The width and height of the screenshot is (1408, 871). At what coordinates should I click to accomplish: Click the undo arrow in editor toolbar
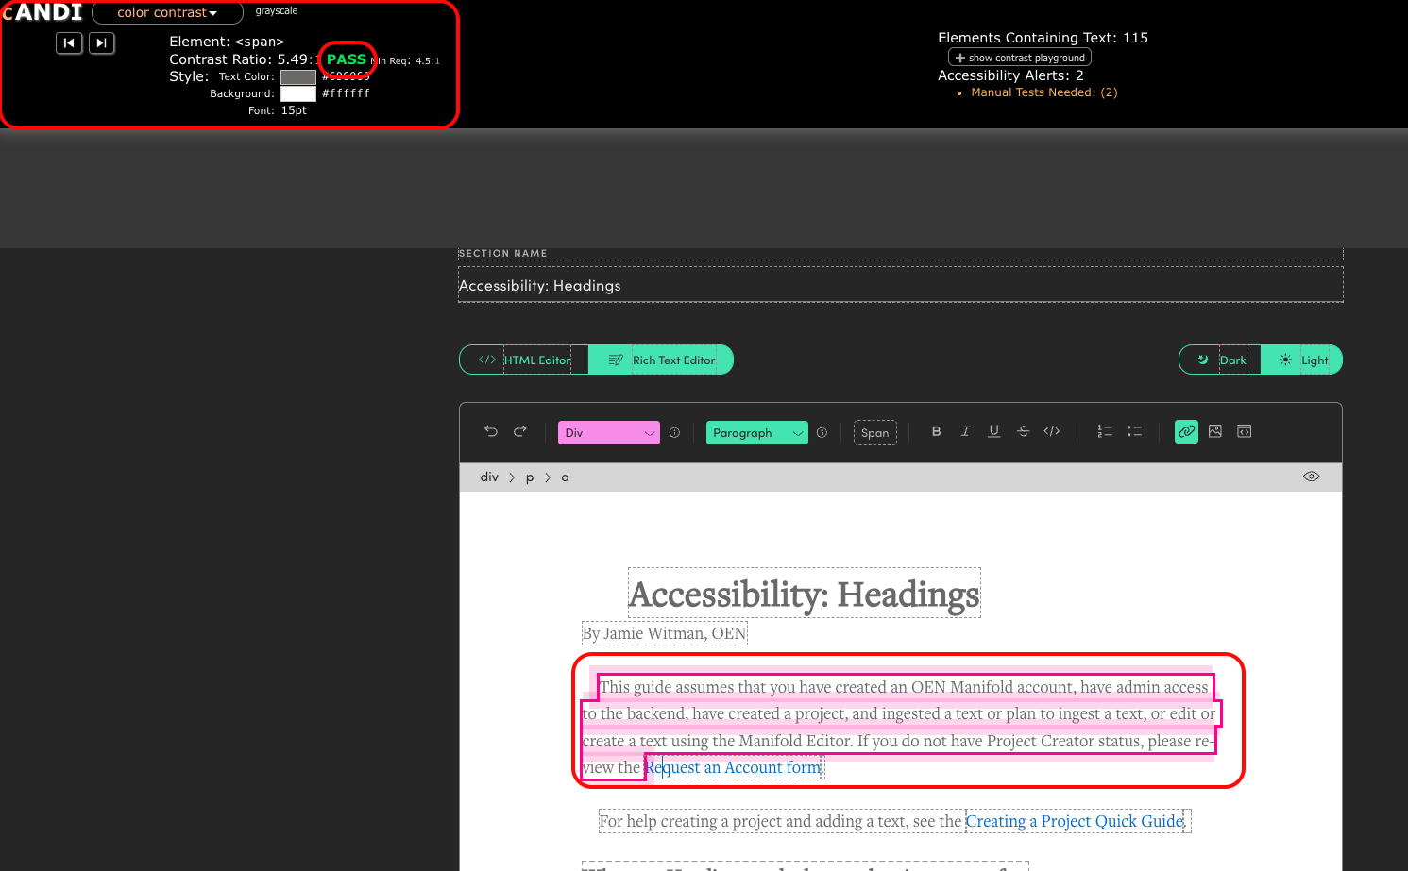pyautogui.click(x=491, y=431)
